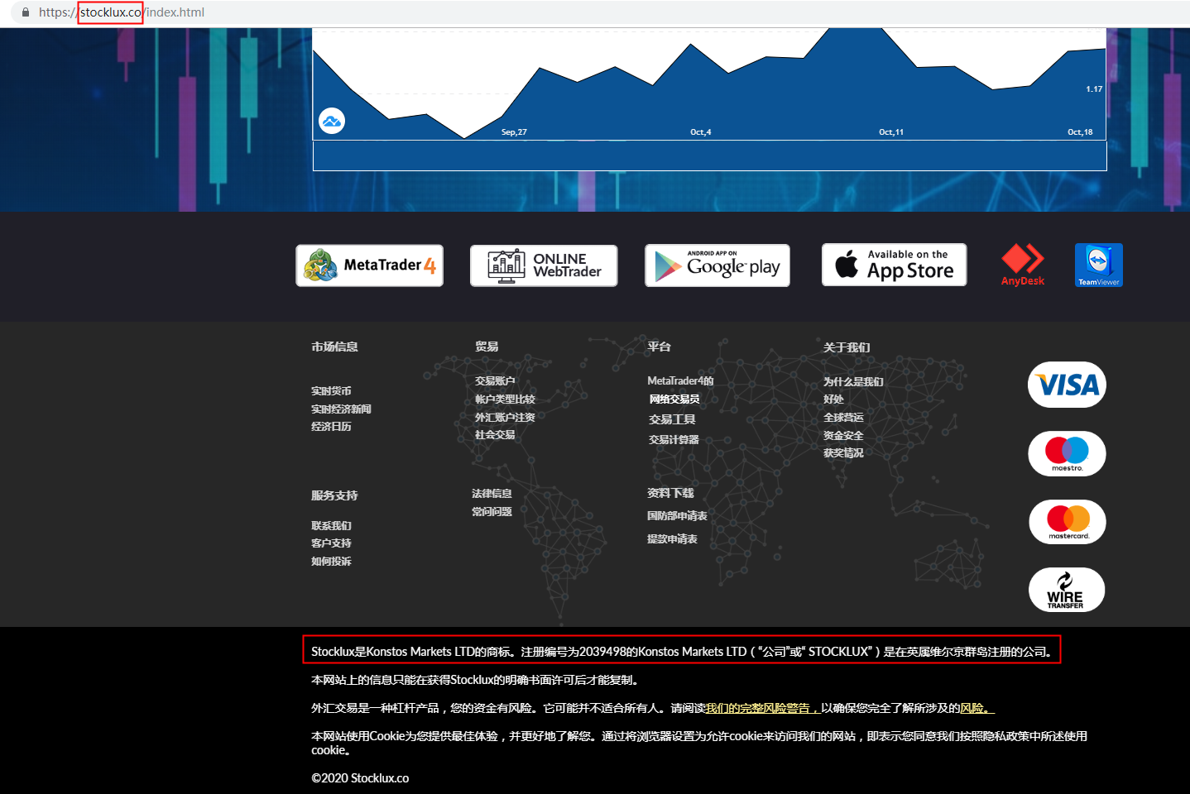The height and width of the screenshot is (794, 1190).
Task: Open 交易账户 link
Action: pyautogui.click(x=495, y=381)
